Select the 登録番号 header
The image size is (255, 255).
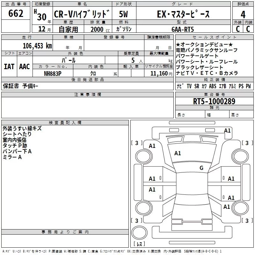(x=114, y=37)
